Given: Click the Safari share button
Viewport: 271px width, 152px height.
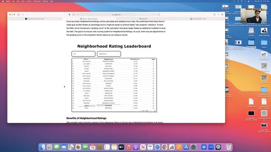Looking at the screenshot, I should pos(214,14).
